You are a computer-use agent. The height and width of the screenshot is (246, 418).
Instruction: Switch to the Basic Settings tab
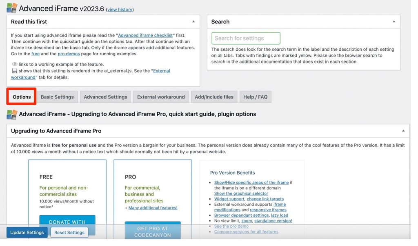57,97
